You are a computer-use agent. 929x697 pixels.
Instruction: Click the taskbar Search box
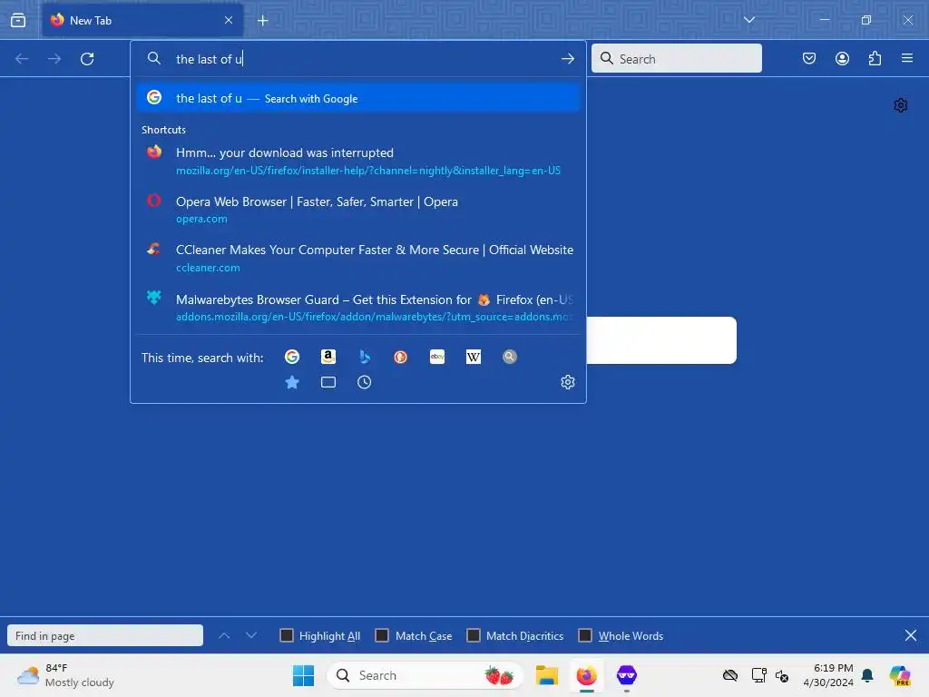coord(425,675)
